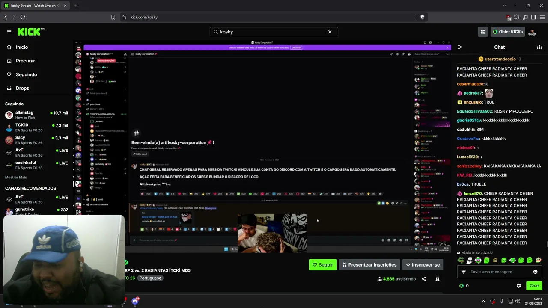Click the report icon beside share
The width and height of the screenshot is (548, 308).
pos(437,279)
